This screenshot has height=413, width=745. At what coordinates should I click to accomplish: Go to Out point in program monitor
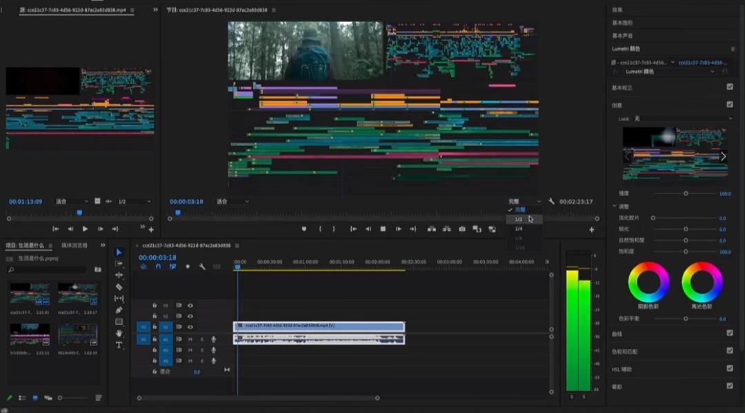[x=413, y=229]
